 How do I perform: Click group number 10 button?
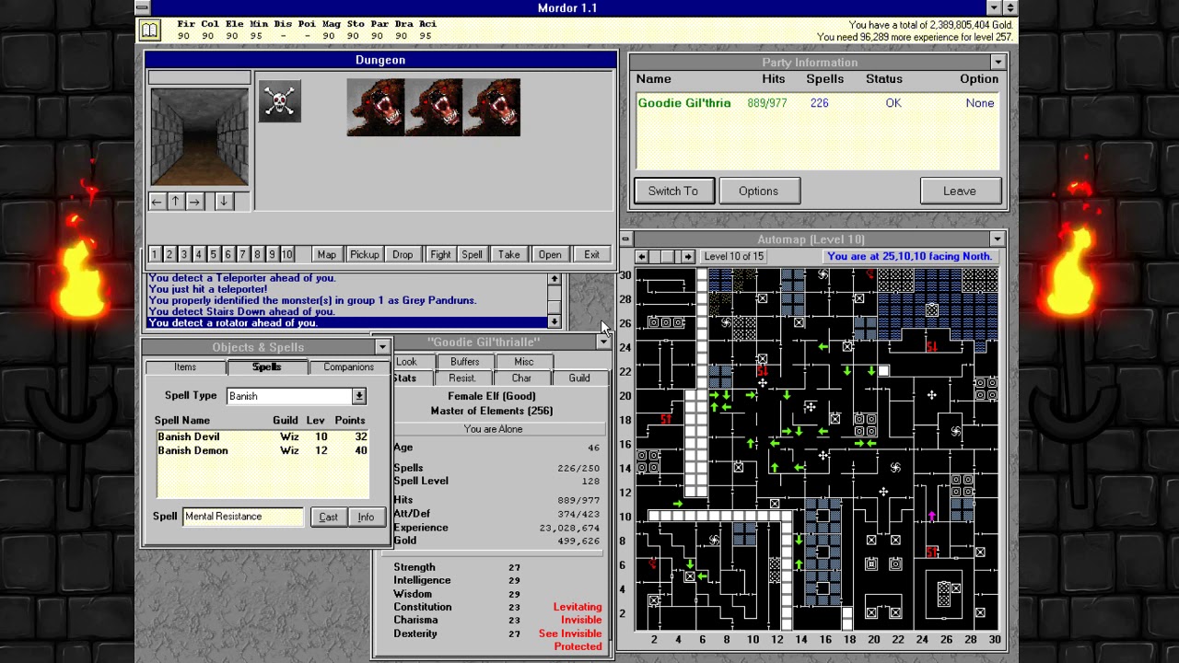(x=286, y=255)
